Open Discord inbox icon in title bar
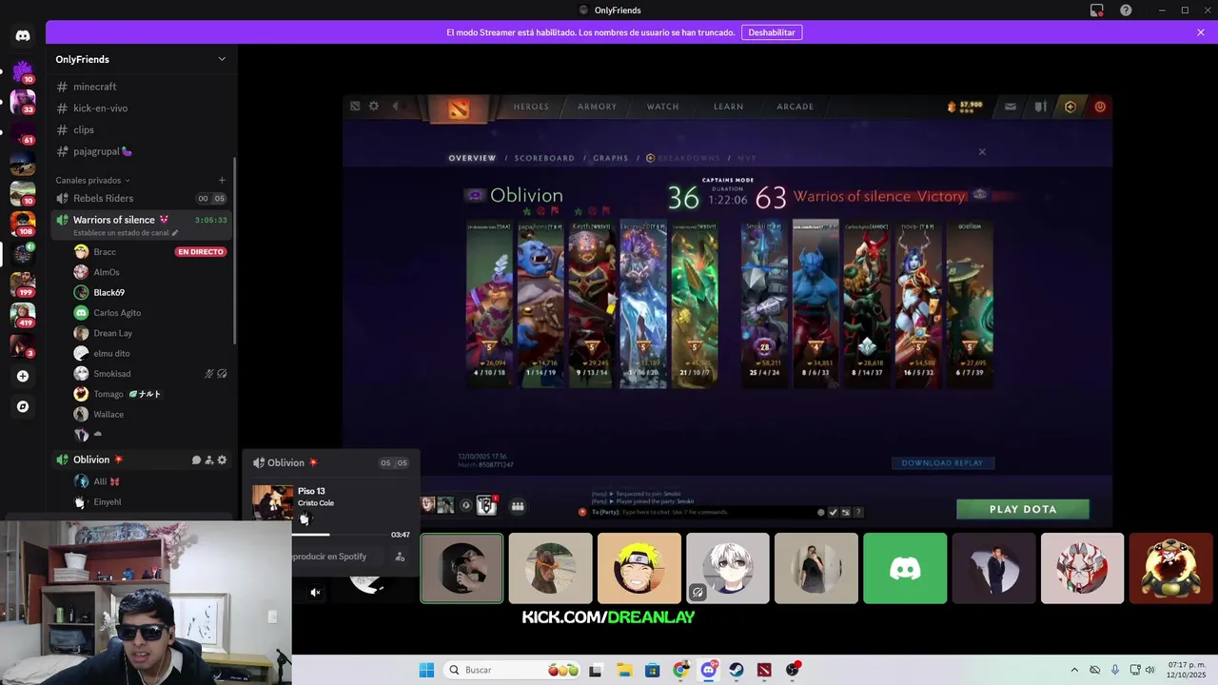This screenshot has height=685, width=1218. coord(1096,10)
